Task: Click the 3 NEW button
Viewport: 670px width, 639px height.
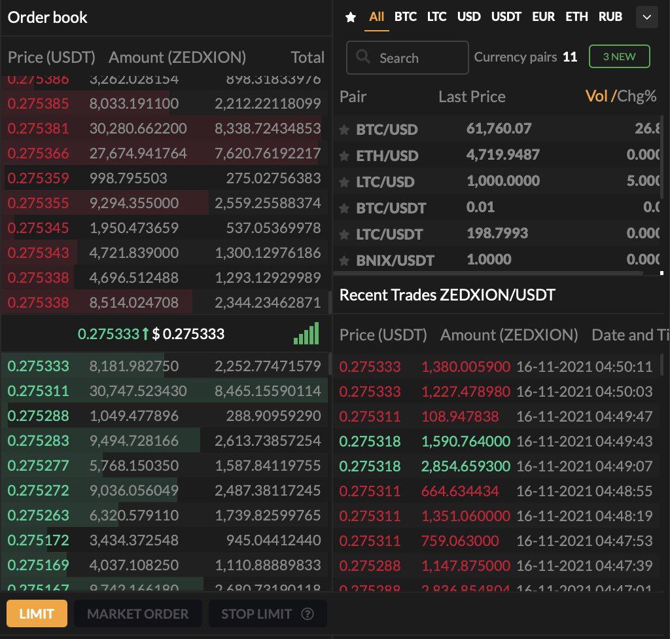Action: [x=619, y=56]
